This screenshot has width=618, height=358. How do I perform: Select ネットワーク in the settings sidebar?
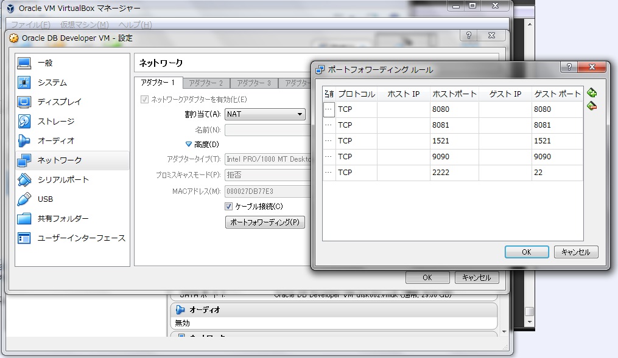pos(72,160)
